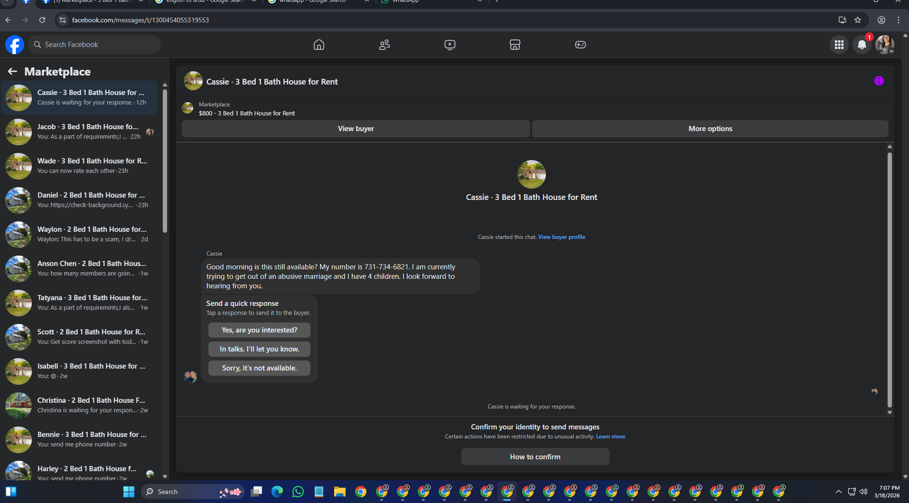
Task: Open conversation information purple icon
Action: [879, 81]
